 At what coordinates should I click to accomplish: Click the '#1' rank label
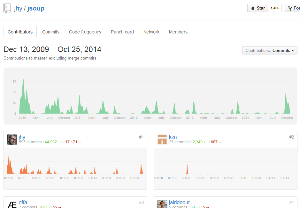[x=142, y=137]
